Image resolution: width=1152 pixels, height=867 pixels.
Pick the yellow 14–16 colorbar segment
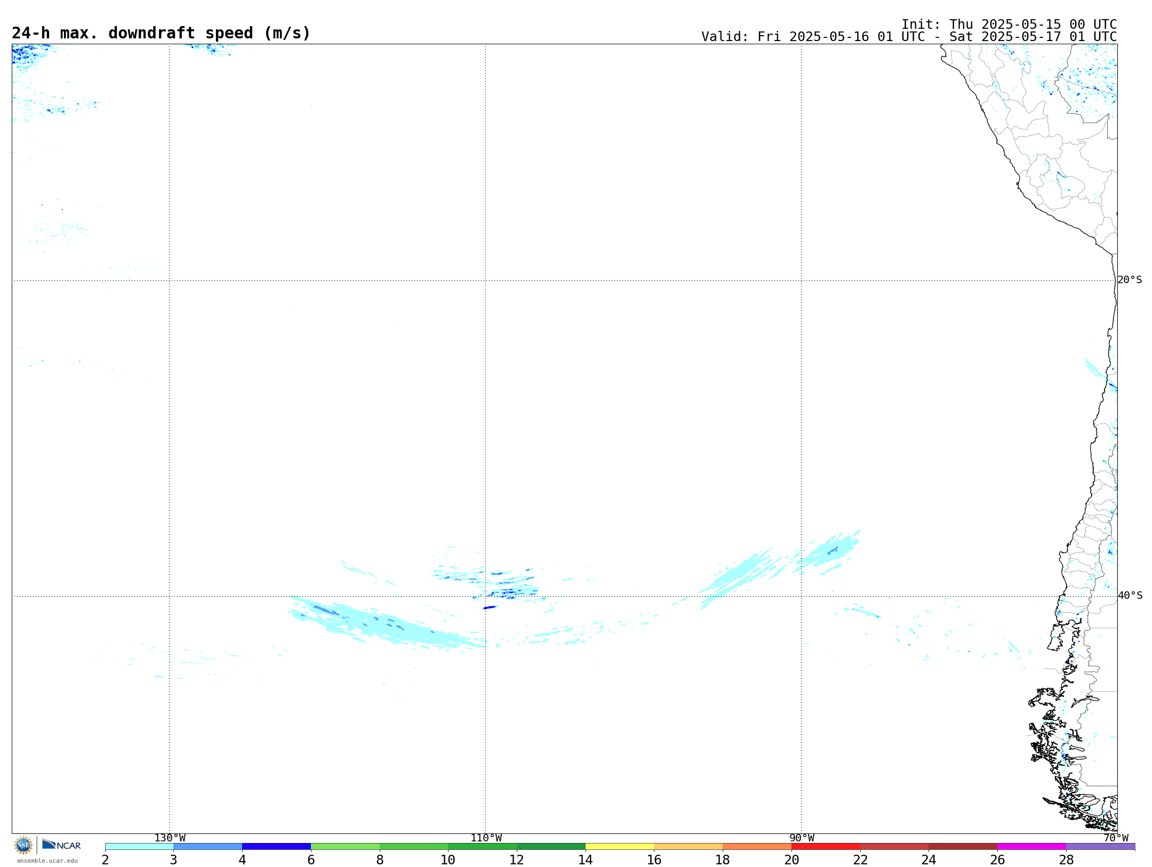620,847
